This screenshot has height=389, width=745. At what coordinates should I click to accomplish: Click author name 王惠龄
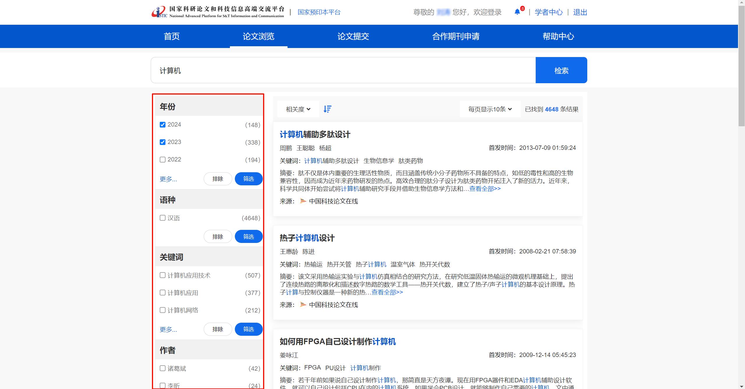(289, 252)
